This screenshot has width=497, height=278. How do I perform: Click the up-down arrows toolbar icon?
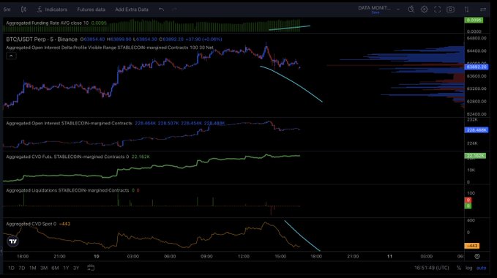[x=466, y=10]
